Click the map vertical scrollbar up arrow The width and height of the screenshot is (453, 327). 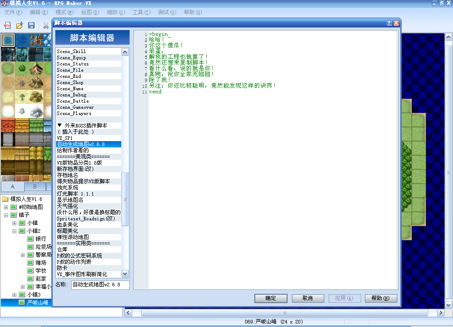(449, 37)
